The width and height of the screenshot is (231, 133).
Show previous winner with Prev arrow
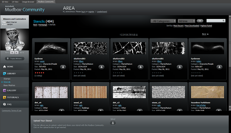coord(12,52)
